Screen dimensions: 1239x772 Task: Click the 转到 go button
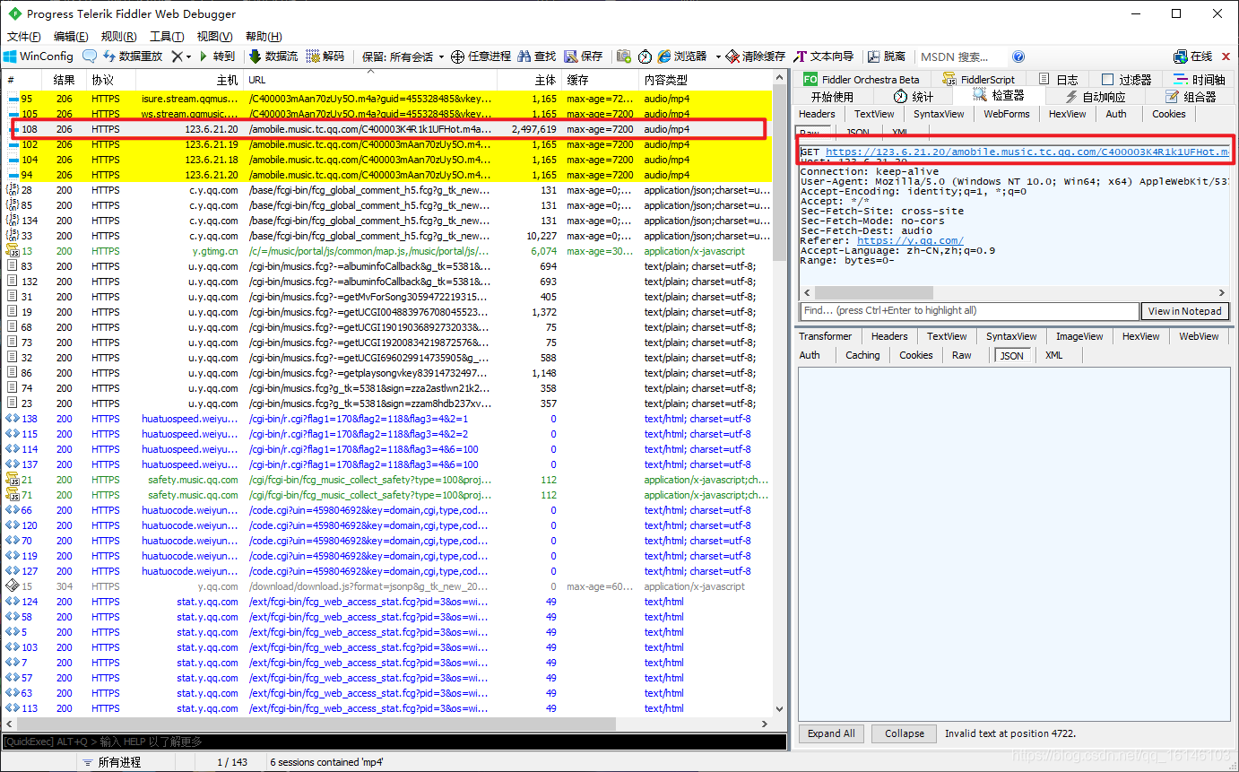point(215,56)
